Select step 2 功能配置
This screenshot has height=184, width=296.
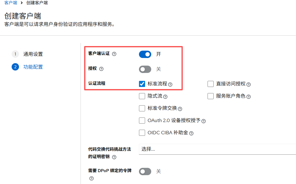[x=33, y=67]
